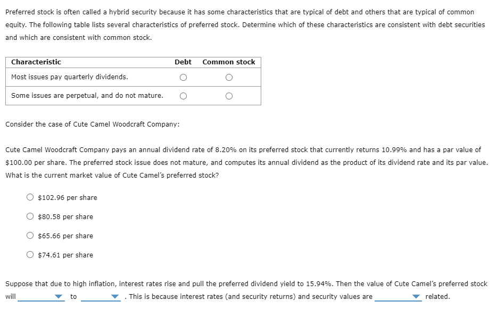
Task: Select Debt for quarterly dividends characteristic
Action: (184, 77)
